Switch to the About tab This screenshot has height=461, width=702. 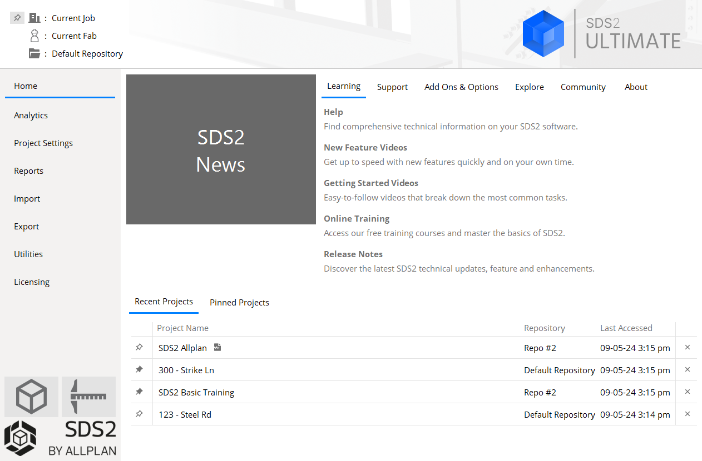(636, 87)
